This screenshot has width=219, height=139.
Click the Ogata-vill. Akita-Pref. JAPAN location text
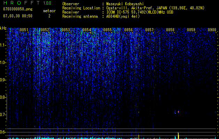pos(155,8)
